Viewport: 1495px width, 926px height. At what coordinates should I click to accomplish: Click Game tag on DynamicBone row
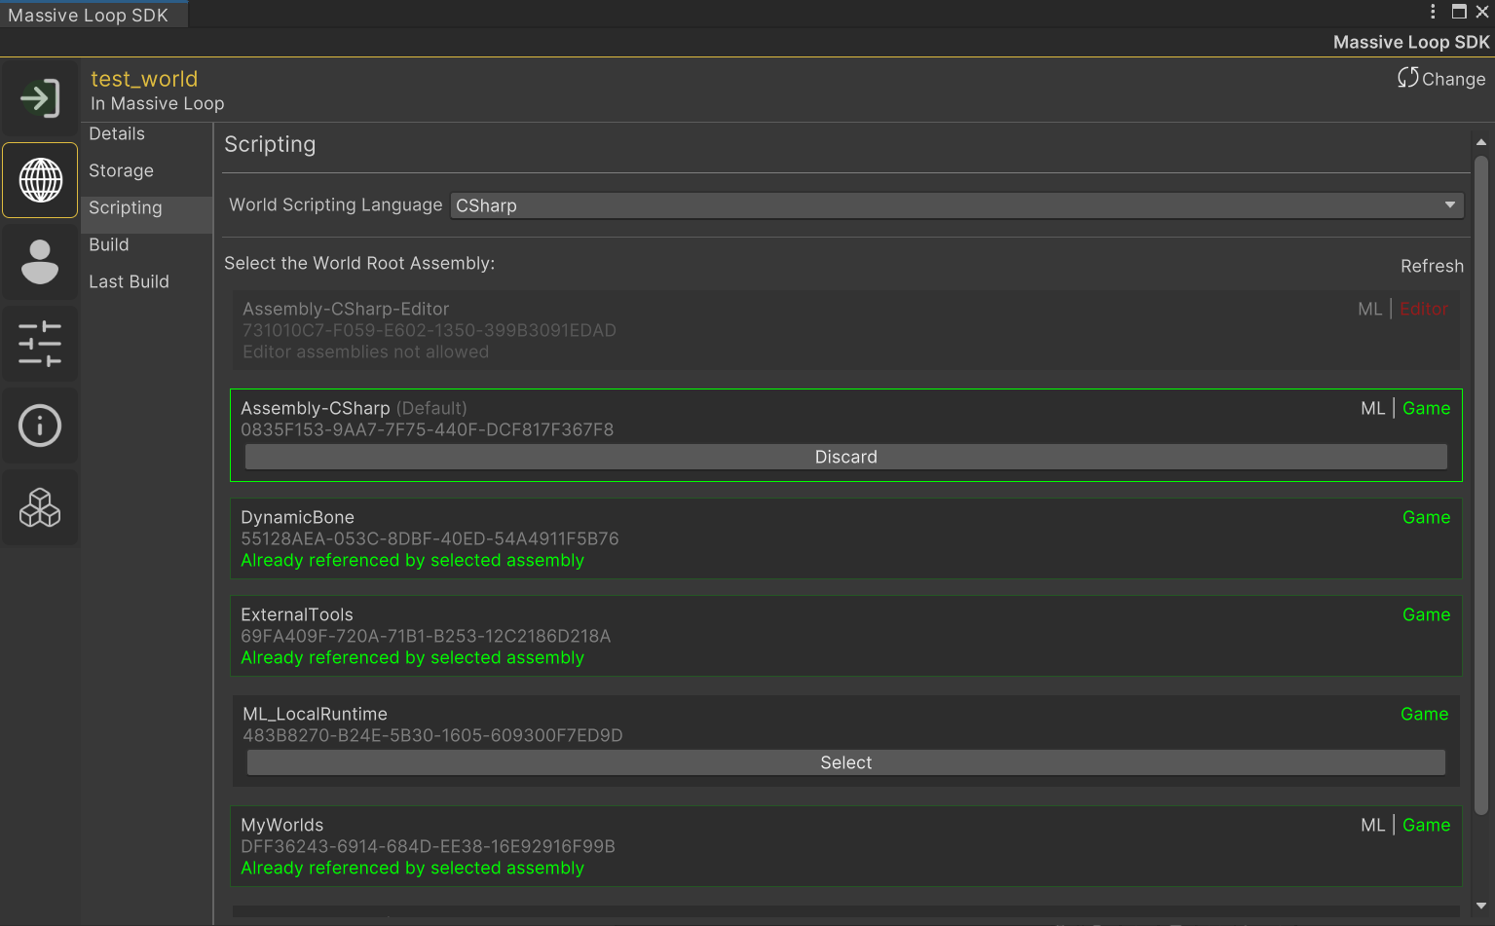point(1426,517)
